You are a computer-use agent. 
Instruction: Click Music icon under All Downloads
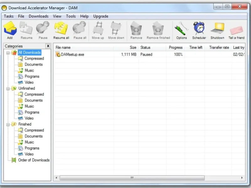[x=20, y=70]
